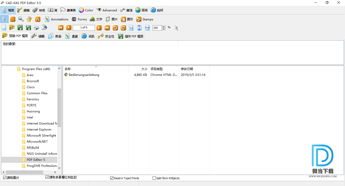345x186 pixels.
Task: Activate the magnifier zoom tool
Action: pos(21,19)
